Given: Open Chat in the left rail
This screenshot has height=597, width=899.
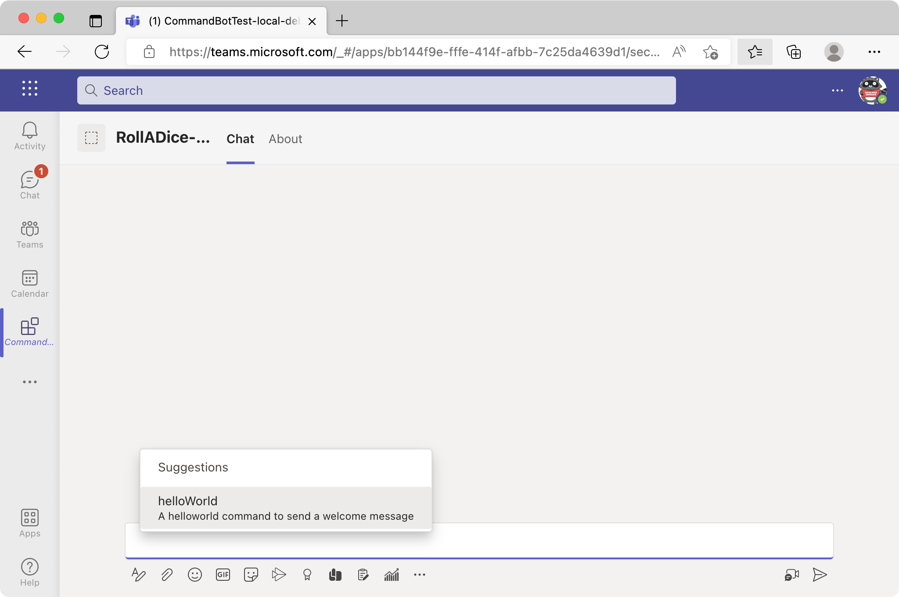Looking at the screenshot, I should click(30, 184).
